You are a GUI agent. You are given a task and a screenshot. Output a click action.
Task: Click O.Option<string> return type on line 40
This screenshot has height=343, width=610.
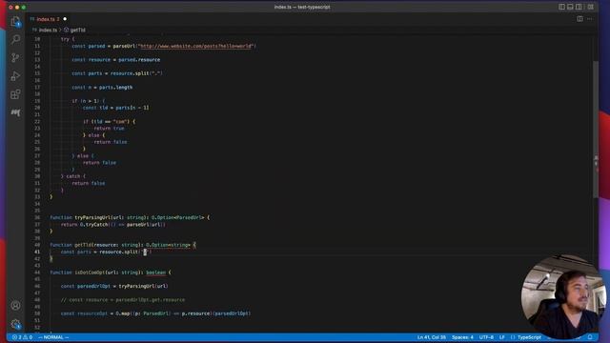[168, 245]
